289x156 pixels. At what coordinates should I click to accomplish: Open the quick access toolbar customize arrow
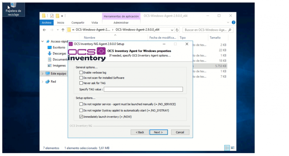click(x=62, y=16)
